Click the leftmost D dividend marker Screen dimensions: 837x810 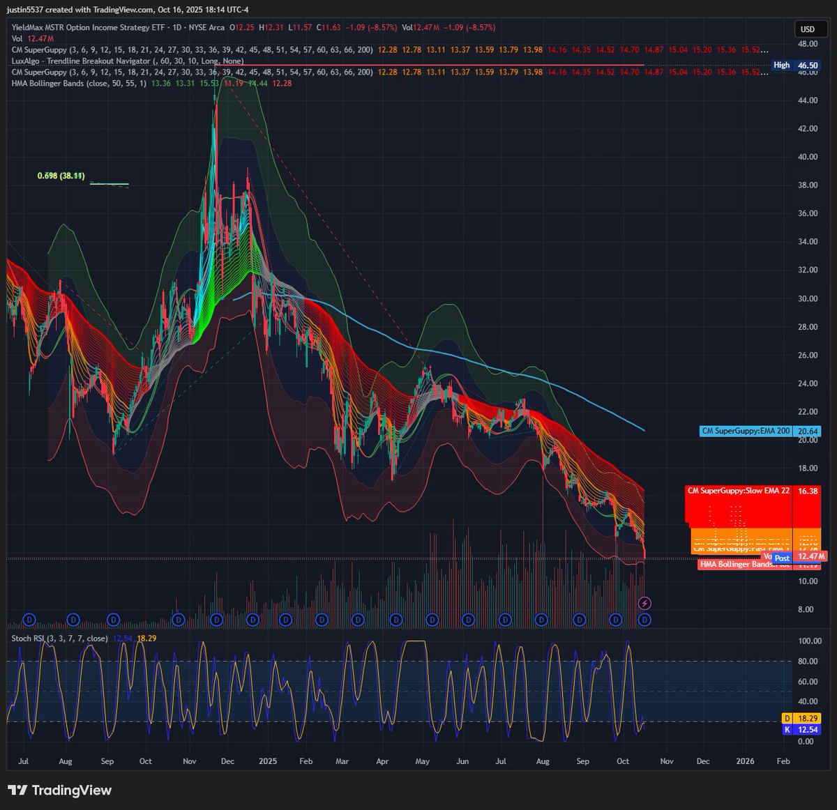click(x=29, y=619)
